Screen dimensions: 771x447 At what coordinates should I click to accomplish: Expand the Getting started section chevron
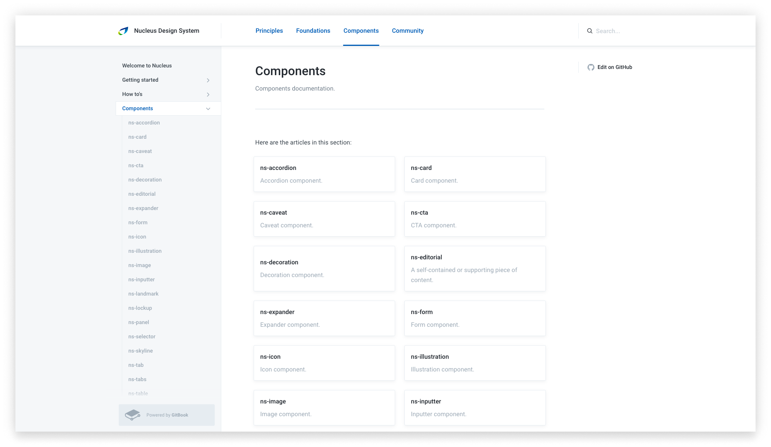[208, 80]
